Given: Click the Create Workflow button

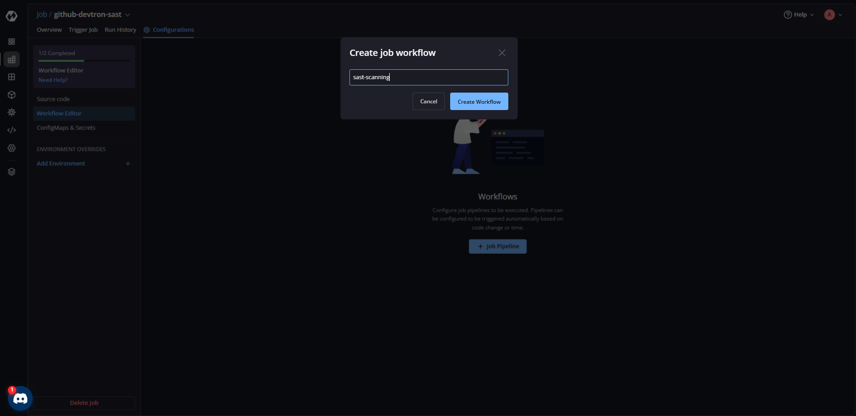Looking at the screenshot, I should tap(479, 102).
